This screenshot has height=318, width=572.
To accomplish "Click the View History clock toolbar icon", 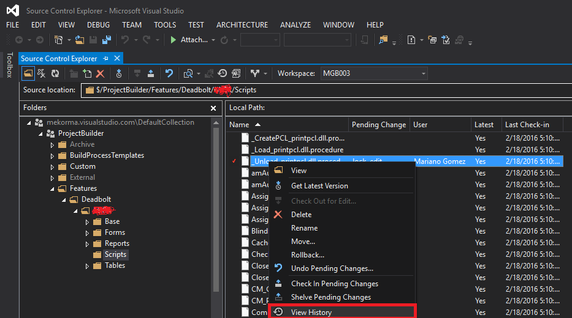I will (222, 73).
